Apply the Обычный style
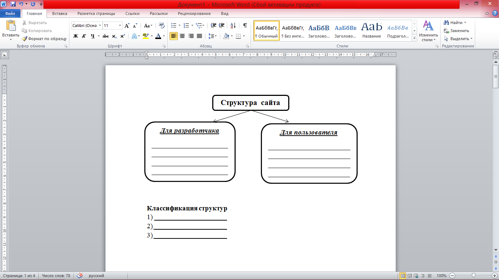 267,31
